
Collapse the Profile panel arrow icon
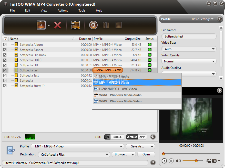(219, 19)
